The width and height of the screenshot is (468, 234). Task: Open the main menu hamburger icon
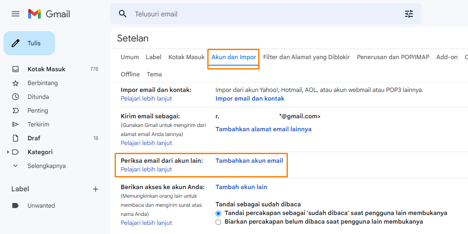[x=16, y=14]
